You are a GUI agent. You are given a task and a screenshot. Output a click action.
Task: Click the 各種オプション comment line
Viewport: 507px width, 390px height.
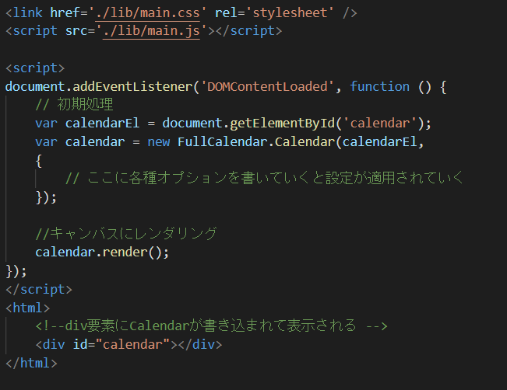[264, 178]
